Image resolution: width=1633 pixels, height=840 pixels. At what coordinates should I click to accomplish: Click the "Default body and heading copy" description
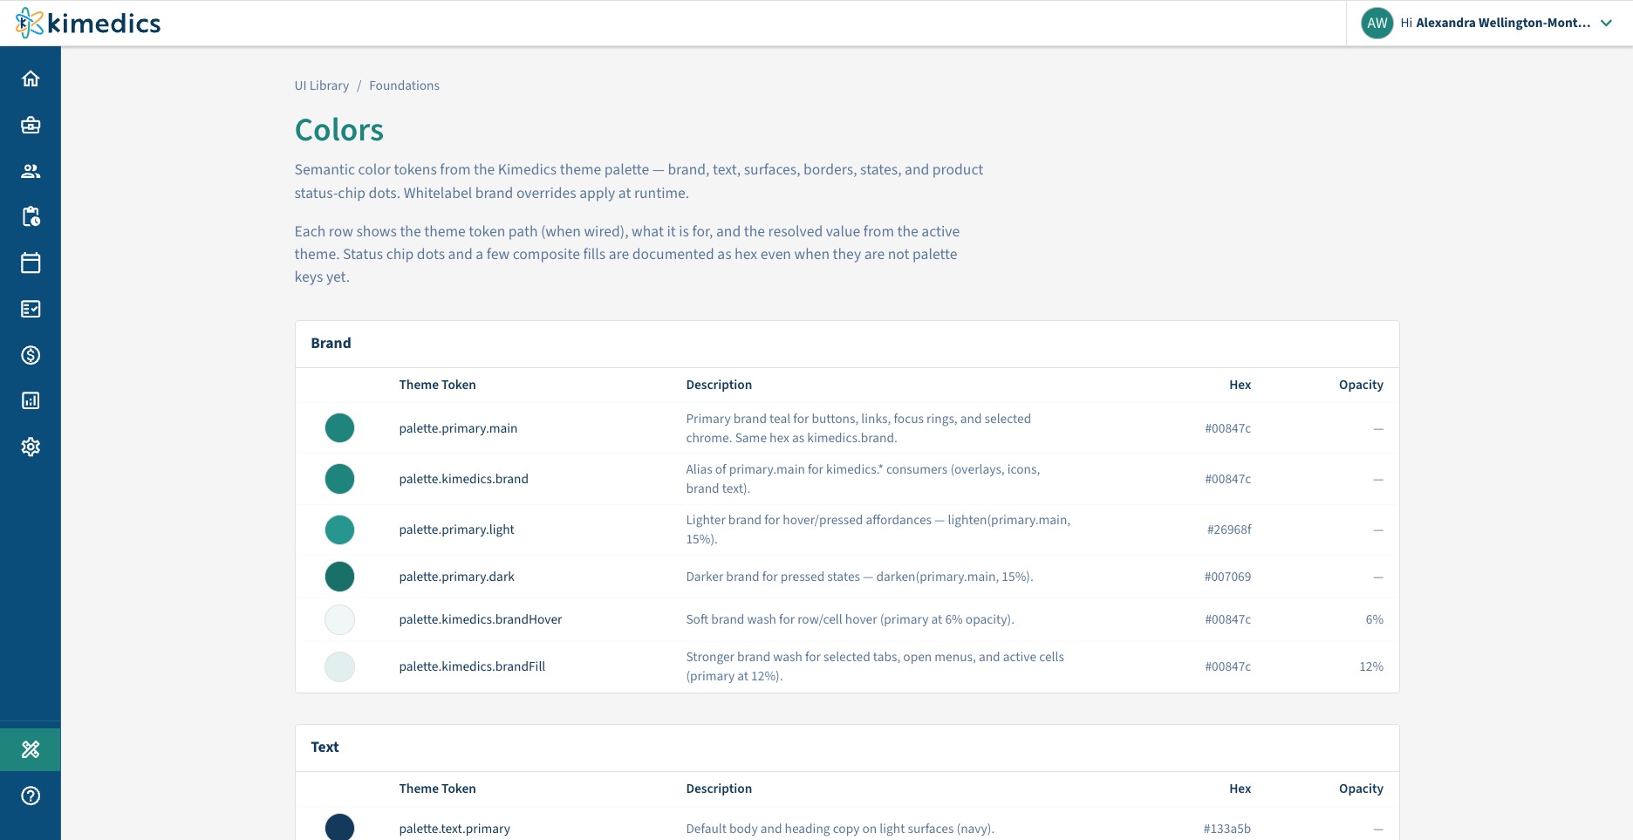pos(840,829)
